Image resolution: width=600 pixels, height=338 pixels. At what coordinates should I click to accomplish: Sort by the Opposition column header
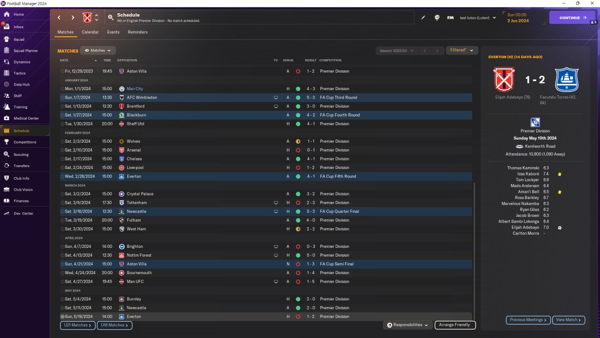[127, 61]
